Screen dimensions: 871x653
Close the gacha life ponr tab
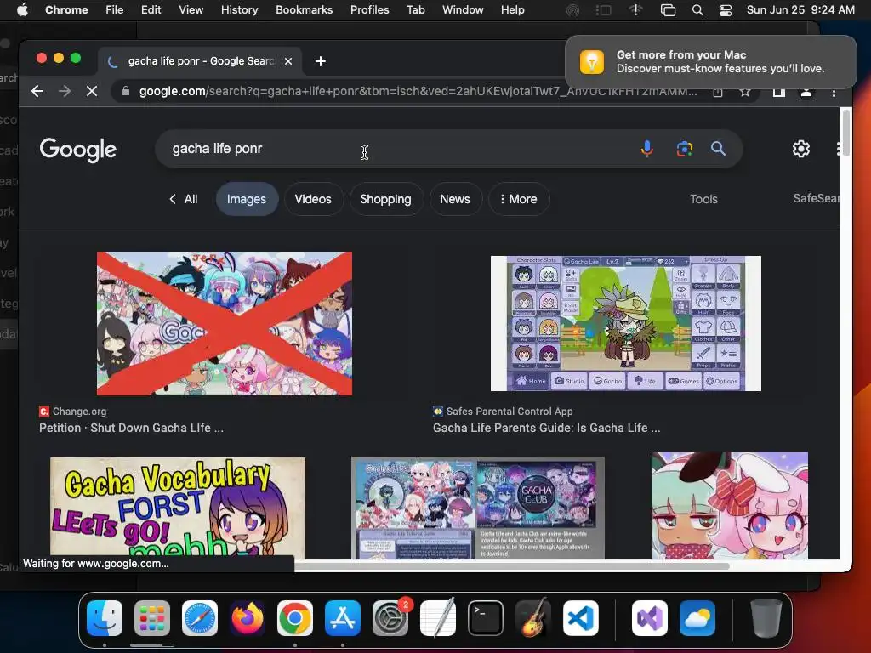coord(288,61)
